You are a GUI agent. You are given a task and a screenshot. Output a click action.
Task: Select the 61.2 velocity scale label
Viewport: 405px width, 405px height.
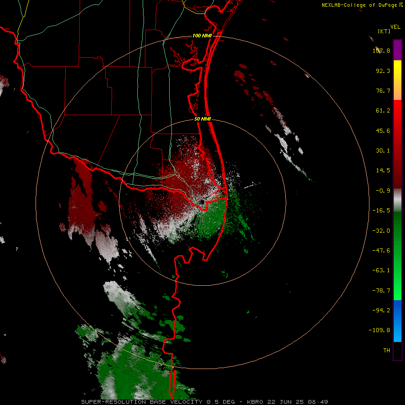tap(383, 111)
